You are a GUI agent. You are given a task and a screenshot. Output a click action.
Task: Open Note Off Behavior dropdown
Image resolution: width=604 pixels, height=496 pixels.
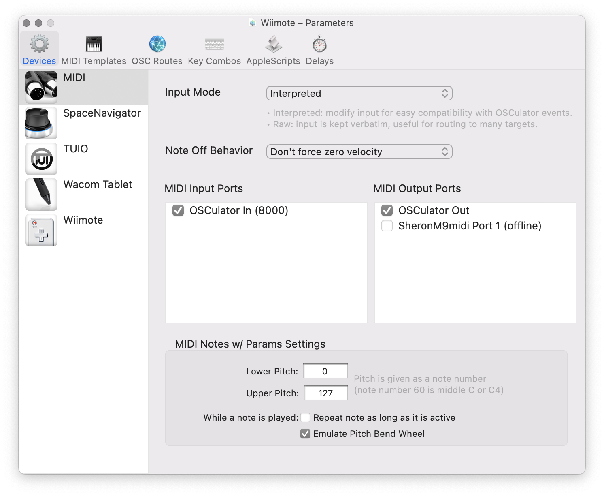359,152
